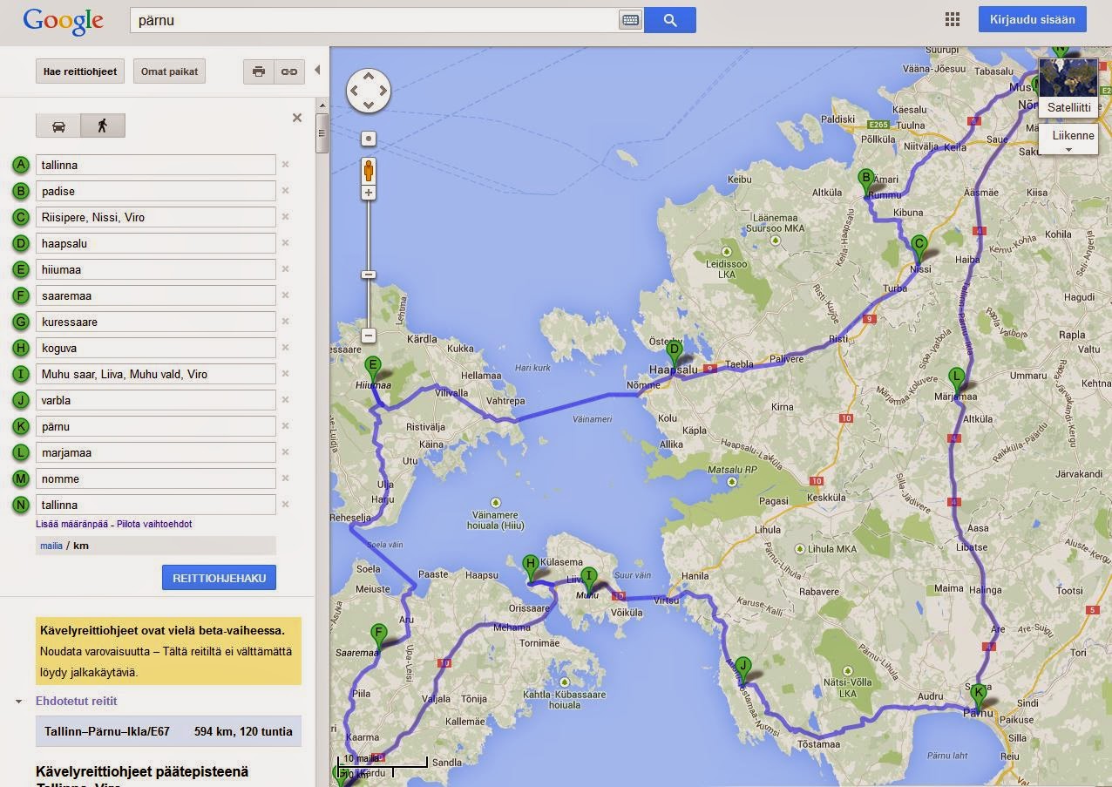Remove the tallinna A waypoint
The image size is (1112, 787).
[285, 165]
